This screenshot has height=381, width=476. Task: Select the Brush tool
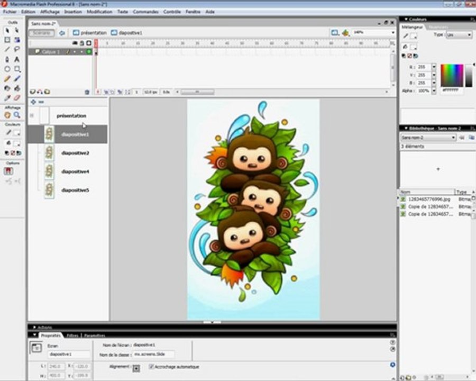coord(17,79)
